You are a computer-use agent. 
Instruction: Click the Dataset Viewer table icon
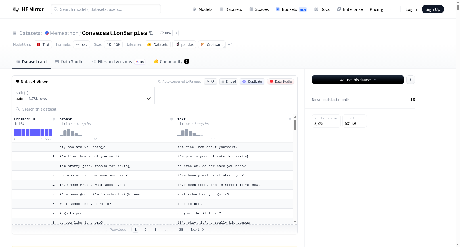coord(17,81)
